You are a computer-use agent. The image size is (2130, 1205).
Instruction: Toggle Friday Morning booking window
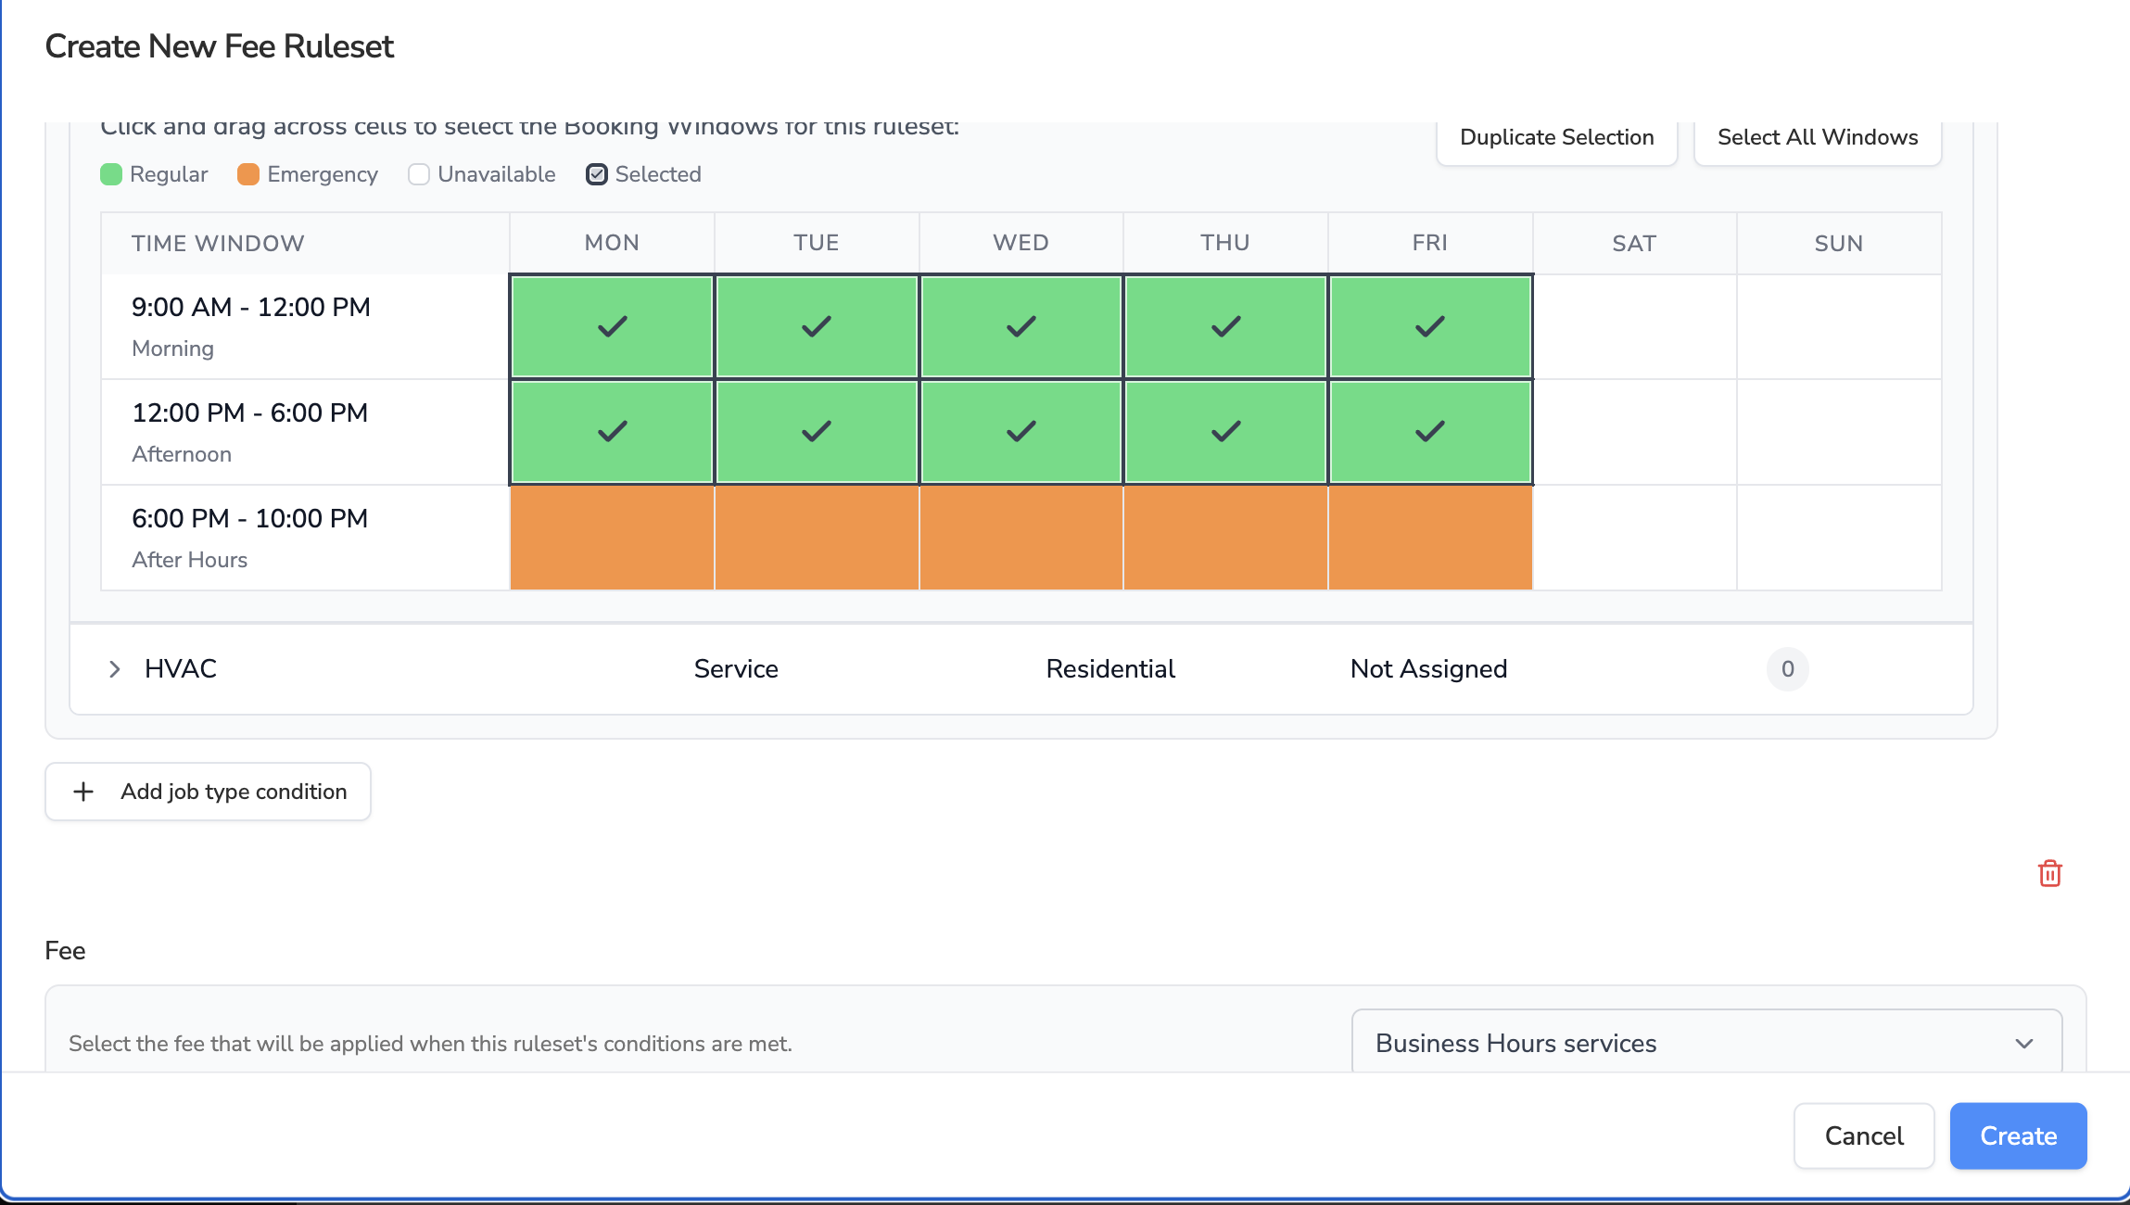(1429, 326)
